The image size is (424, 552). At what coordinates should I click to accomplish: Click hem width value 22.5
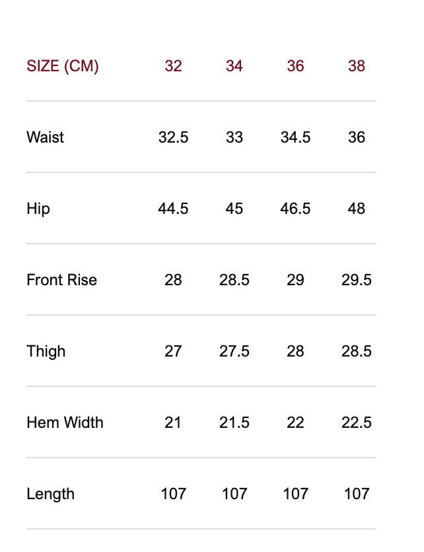[357, 423]
